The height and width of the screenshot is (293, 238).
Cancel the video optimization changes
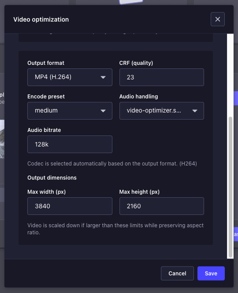[x=177, y=274]
